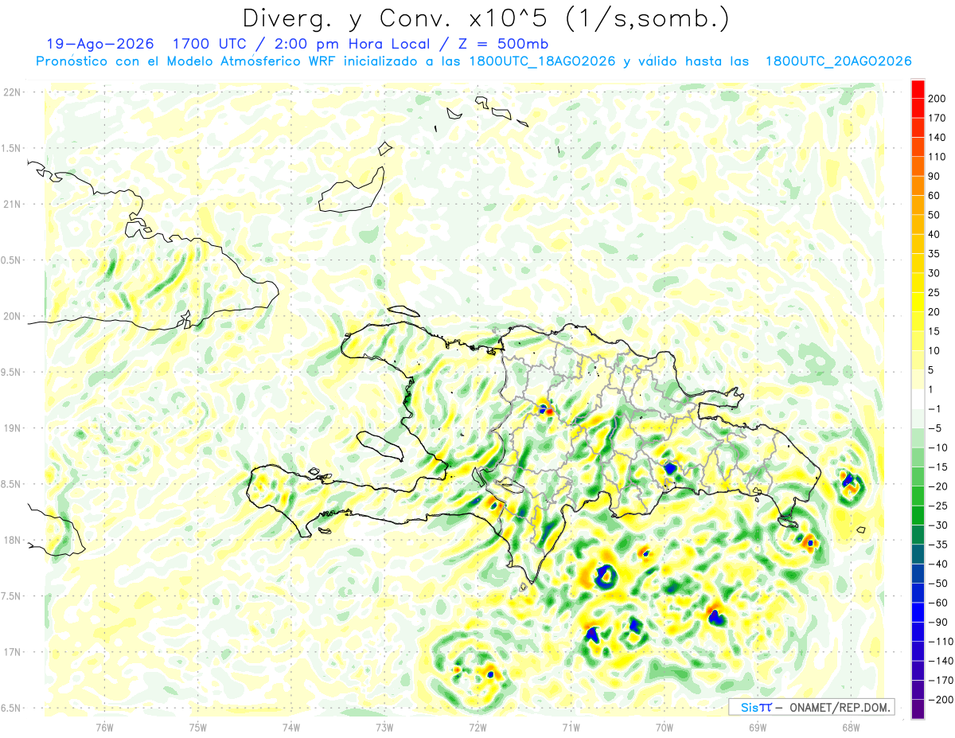Screen dimensions: 955x738
Task: Click the red swatch above the 200 label
Action: point(918,88)
